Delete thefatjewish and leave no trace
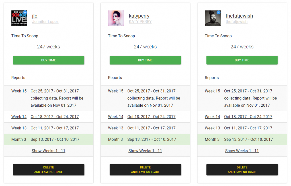This screenshot has width=291, height=186. point(242,170)
